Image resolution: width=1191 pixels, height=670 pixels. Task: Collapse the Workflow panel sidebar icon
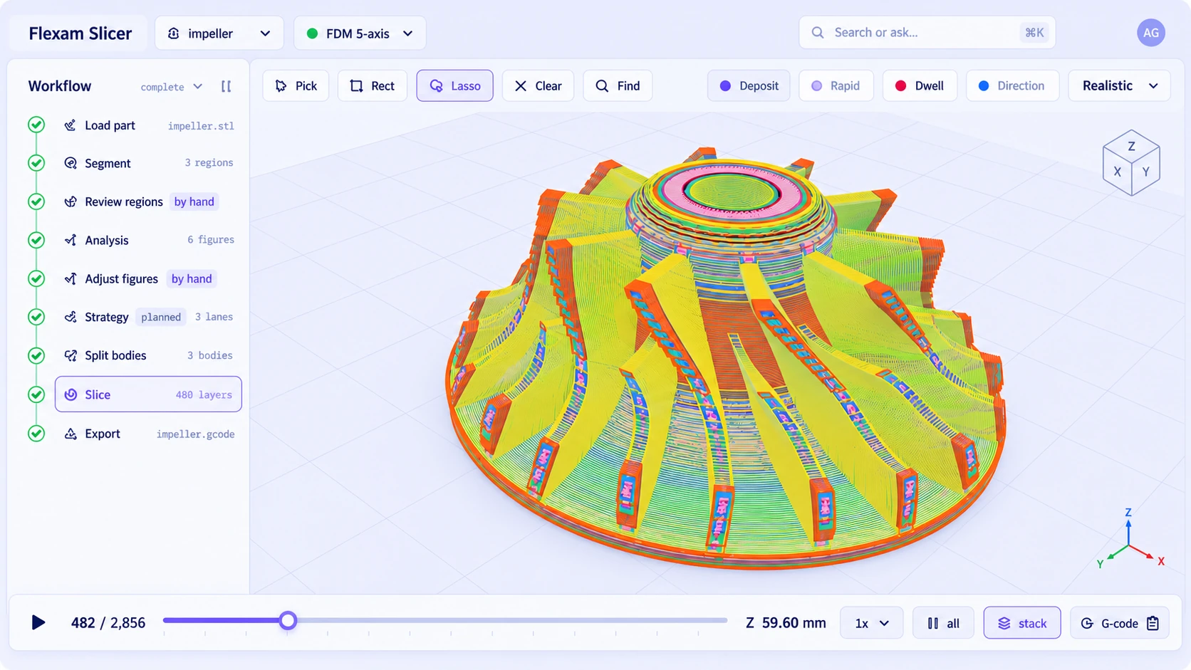[227, 86]
